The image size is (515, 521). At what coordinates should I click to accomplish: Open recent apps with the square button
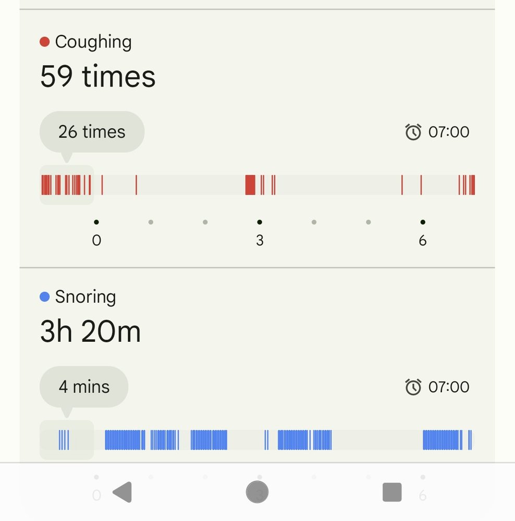[392, 492]
